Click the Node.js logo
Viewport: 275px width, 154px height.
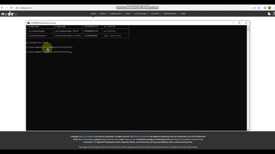coord(9,14)
